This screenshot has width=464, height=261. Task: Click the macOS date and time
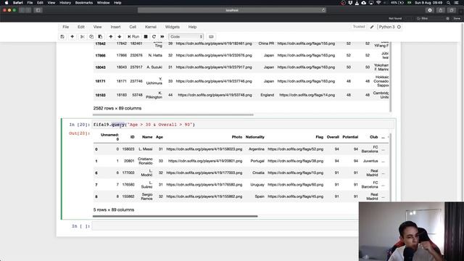pyautogui.click(x=428, y=3)
